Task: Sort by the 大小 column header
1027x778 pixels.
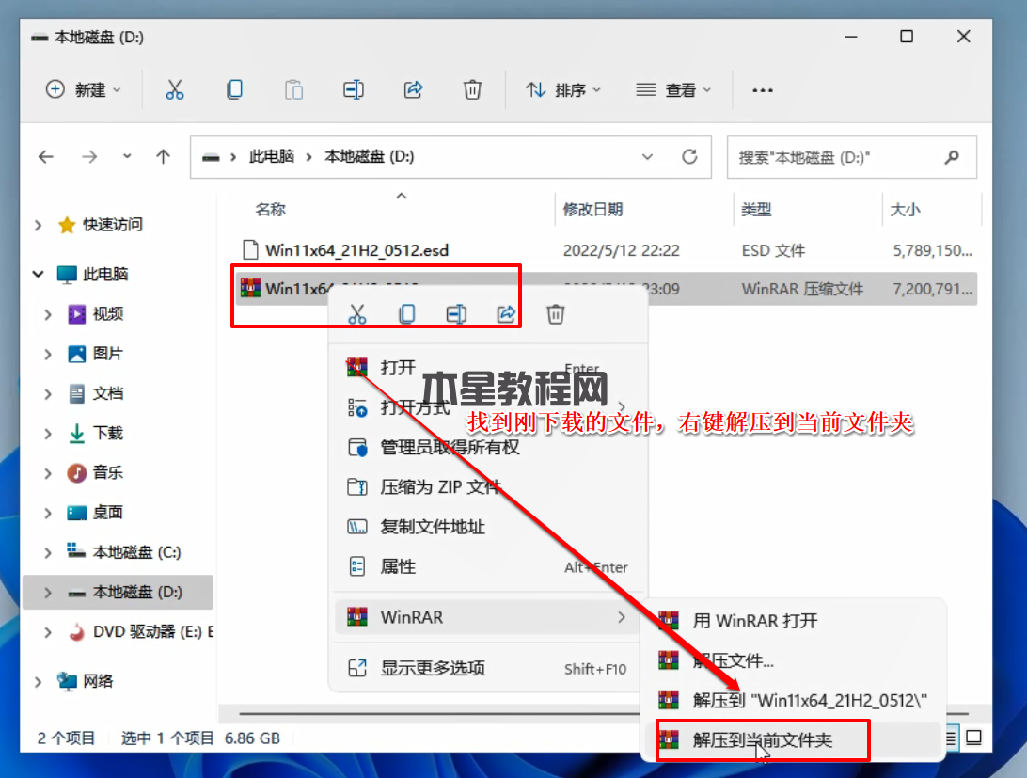Action: 905,209
